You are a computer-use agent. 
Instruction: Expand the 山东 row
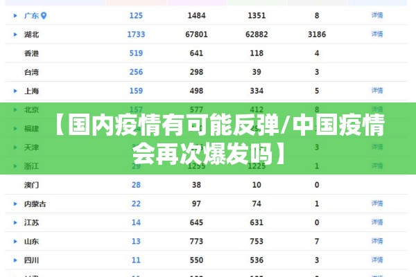pos(15,242)
